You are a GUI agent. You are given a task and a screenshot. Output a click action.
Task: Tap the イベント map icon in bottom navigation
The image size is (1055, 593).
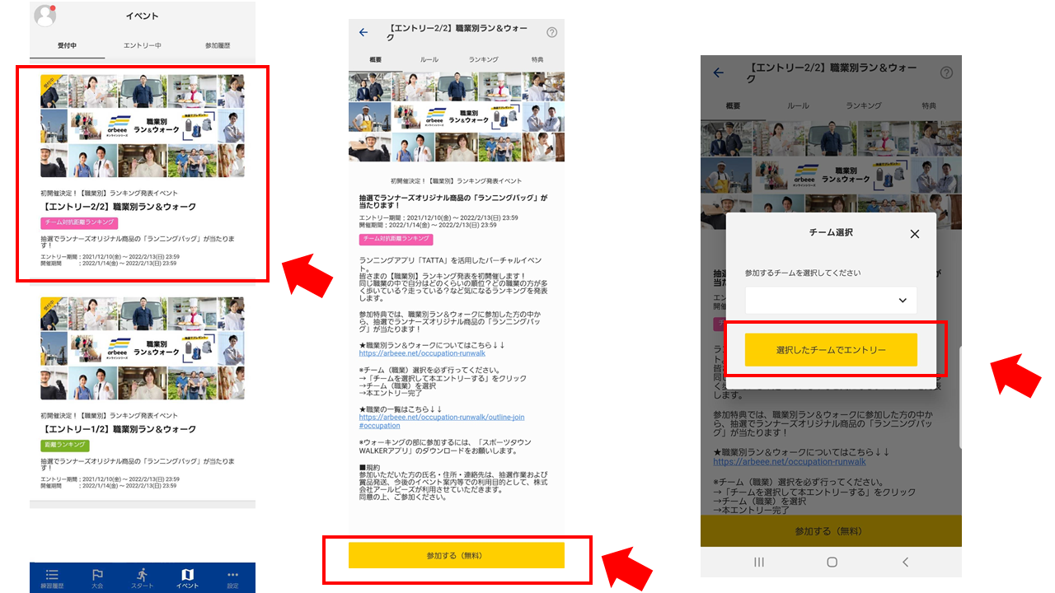[187, 578]
